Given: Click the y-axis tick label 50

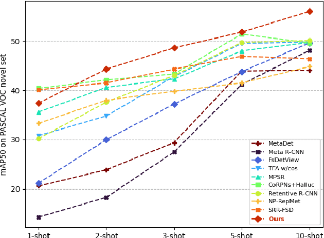Looking at the screenshot, I should pos(15,42).
